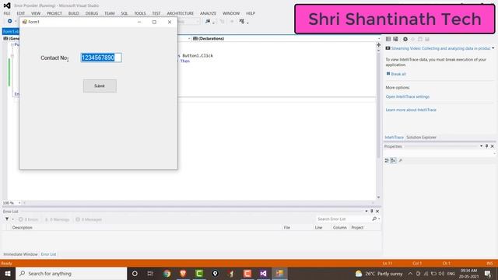The height and width of the screenshot is (280, 498).
Task: Close the Error List panel
Action: coord(377,211)
